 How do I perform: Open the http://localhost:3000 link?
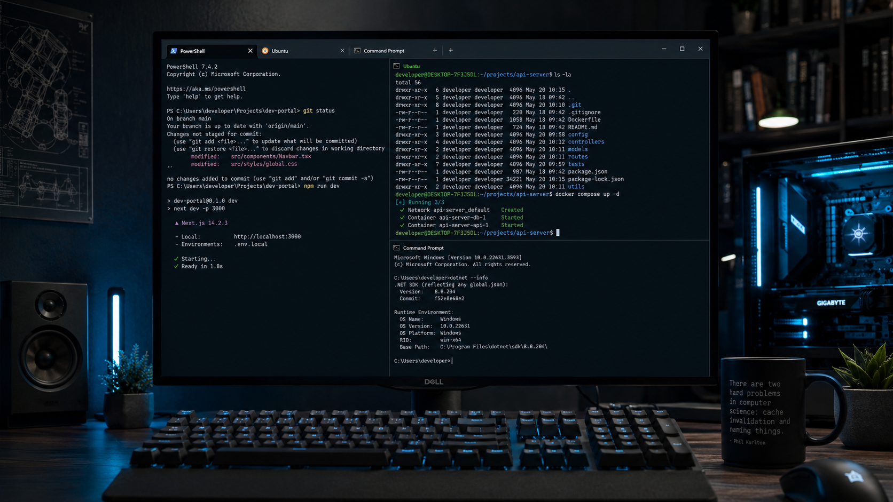click(267, 236)
